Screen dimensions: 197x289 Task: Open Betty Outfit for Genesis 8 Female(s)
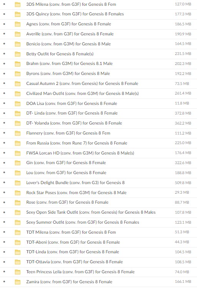click(60, 54)
